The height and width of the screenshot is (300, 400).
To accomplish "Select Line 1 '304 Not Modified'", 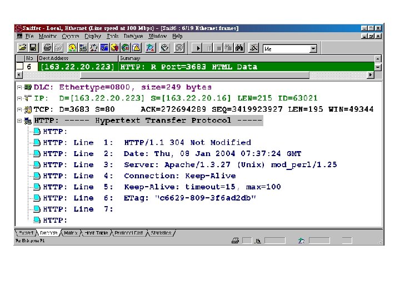I will tap(147, 143).
